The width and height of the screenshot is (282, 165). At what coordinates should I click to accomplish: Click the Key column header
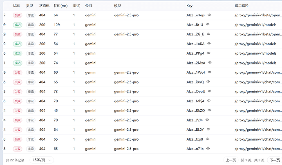coord(189,6)
